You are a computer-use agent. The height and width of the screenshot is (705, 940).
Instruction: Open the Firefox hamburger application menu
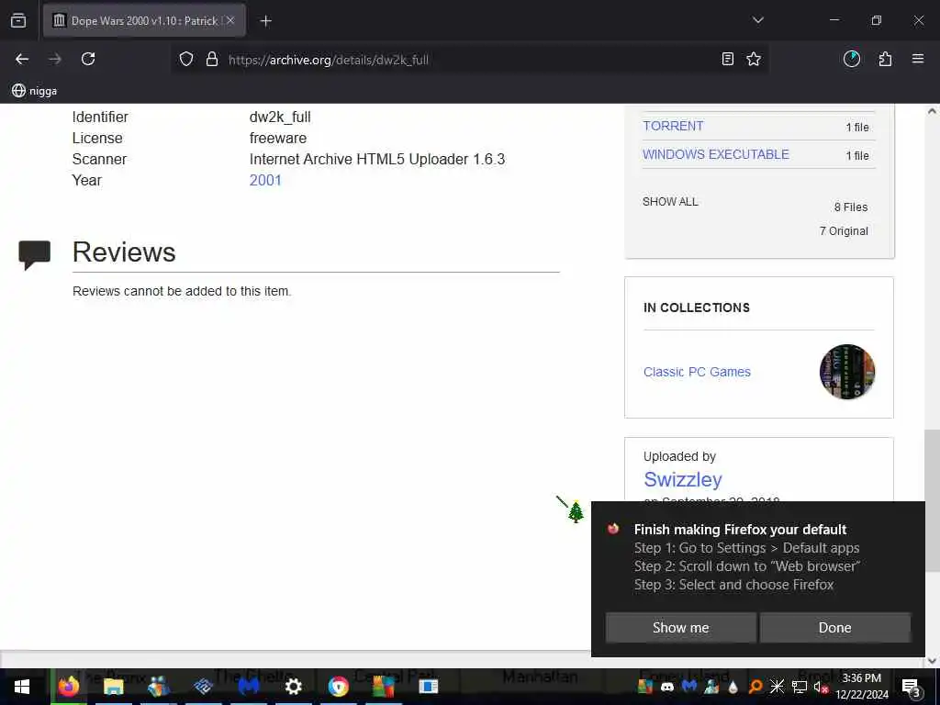click(918, 59)
